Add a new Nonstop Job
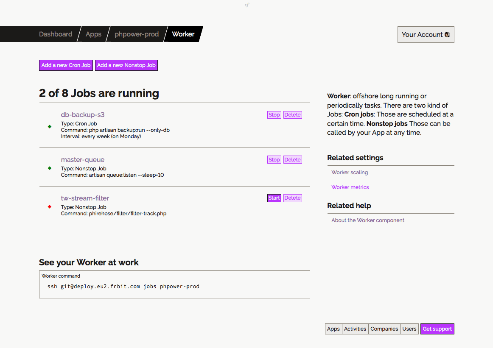The height and width of the screenshot is (348, 493). pos(126,65)
